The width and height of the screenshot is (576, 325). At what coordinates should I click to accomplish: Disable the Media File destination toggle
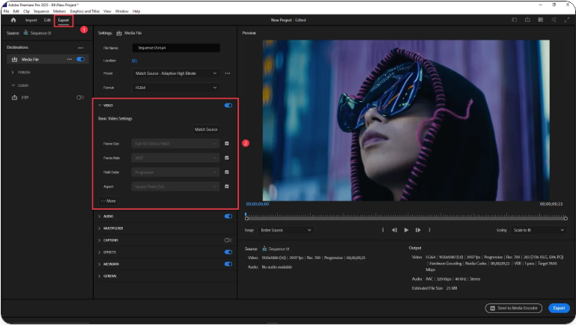80,59
